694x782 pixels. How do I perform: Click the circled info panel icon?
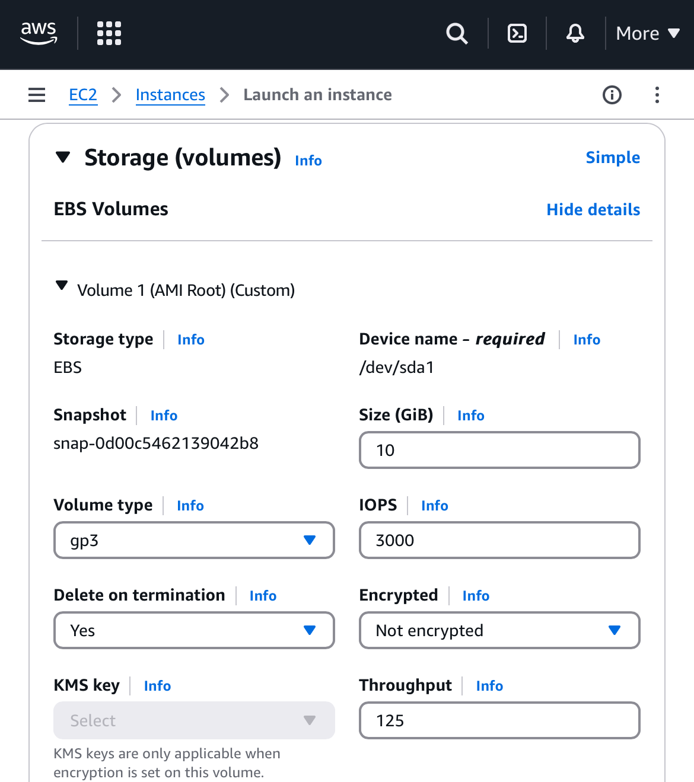click(612, 95)
